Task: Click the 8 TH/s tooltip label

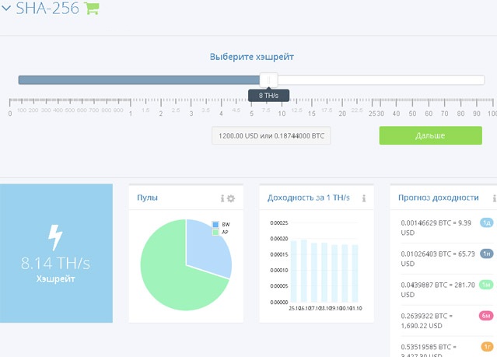Action: pos(268,96)
